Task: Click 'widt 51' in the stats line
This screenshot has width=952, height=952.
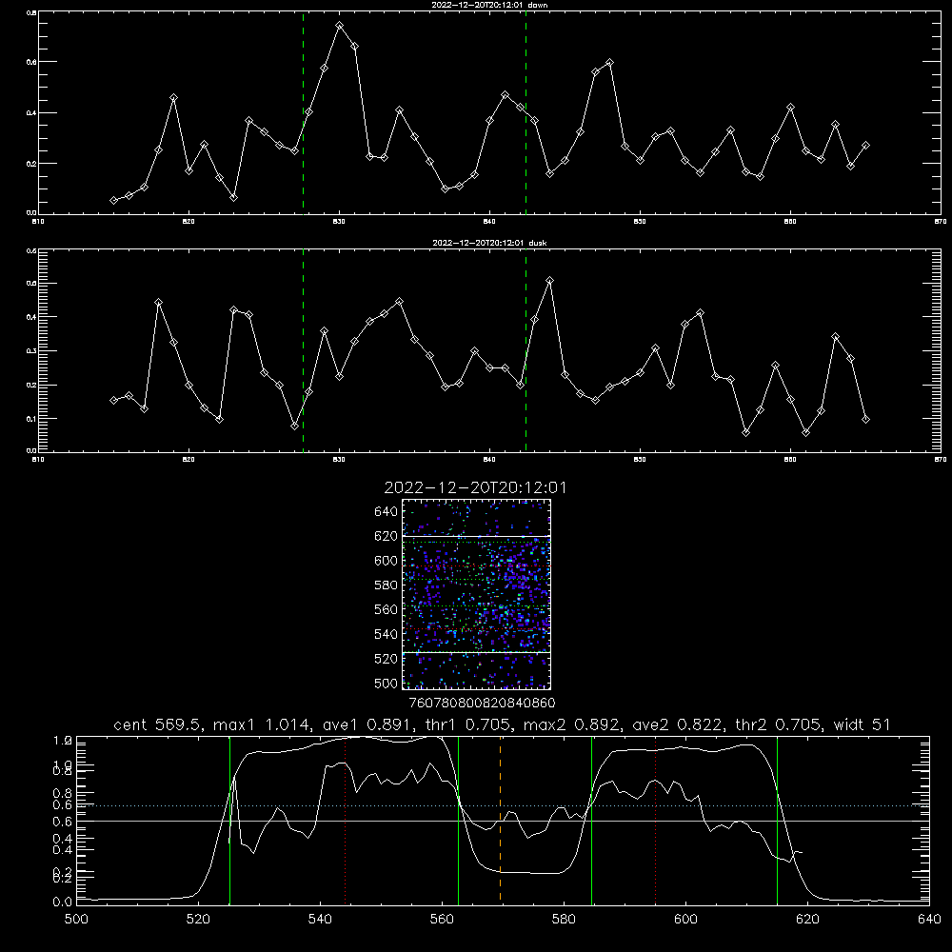Action: (863, 724)
